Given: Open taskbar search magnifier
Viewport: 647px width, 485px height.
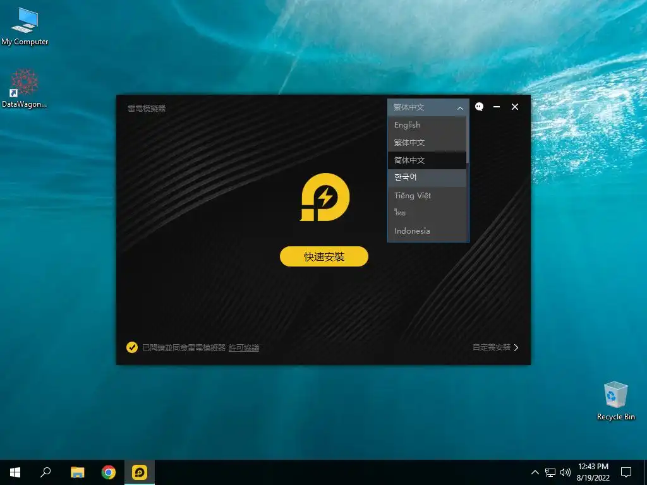Looking at the screenshot, I should [45, 472].
